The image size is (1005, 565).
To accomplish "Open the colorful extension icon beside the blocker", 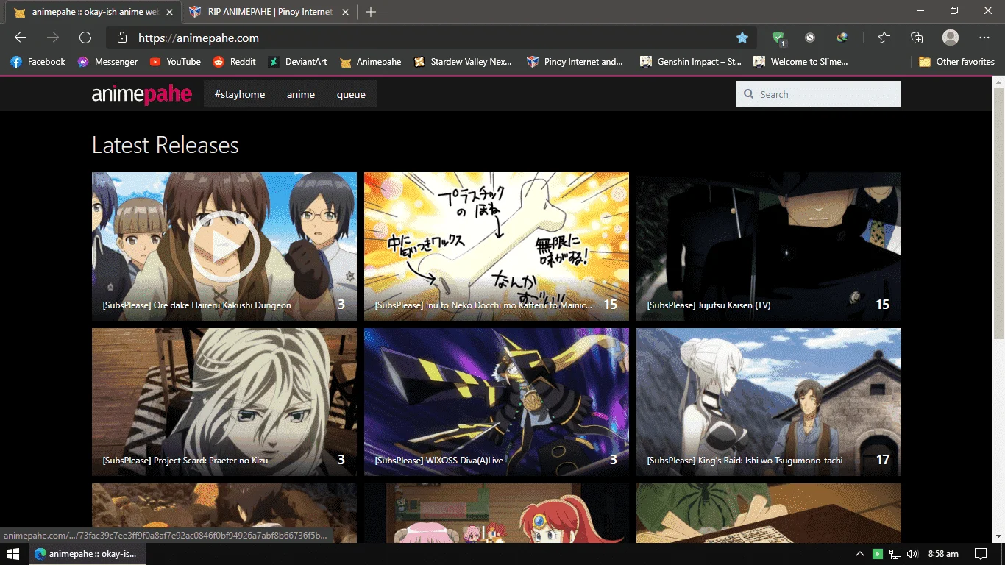I will tap(842, 38).
